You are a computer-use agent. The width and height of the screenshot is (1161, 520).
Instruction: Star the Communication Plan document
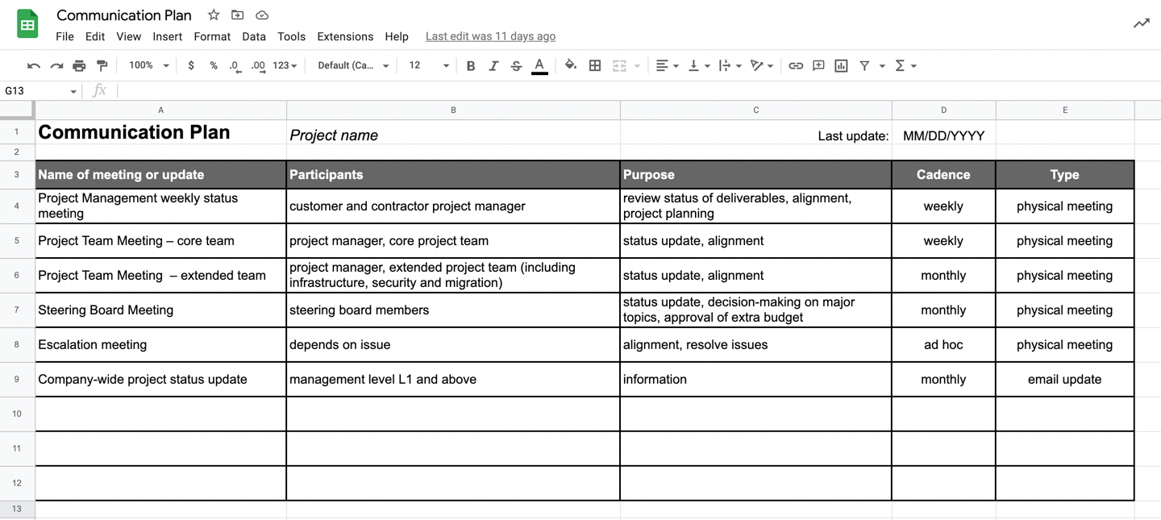click(214, 15)
